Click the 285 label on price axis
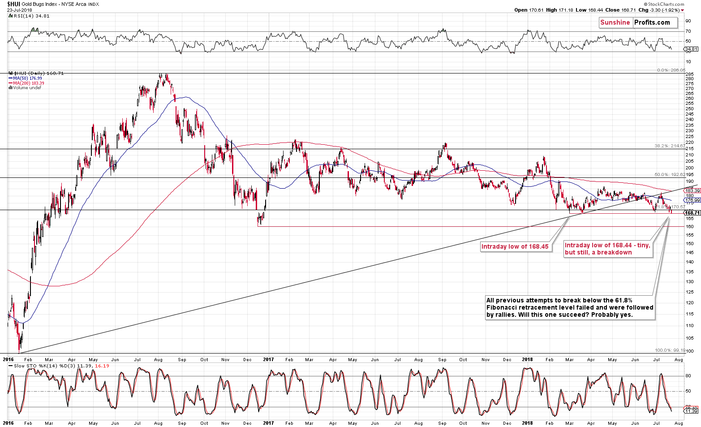 click(689, 74)
